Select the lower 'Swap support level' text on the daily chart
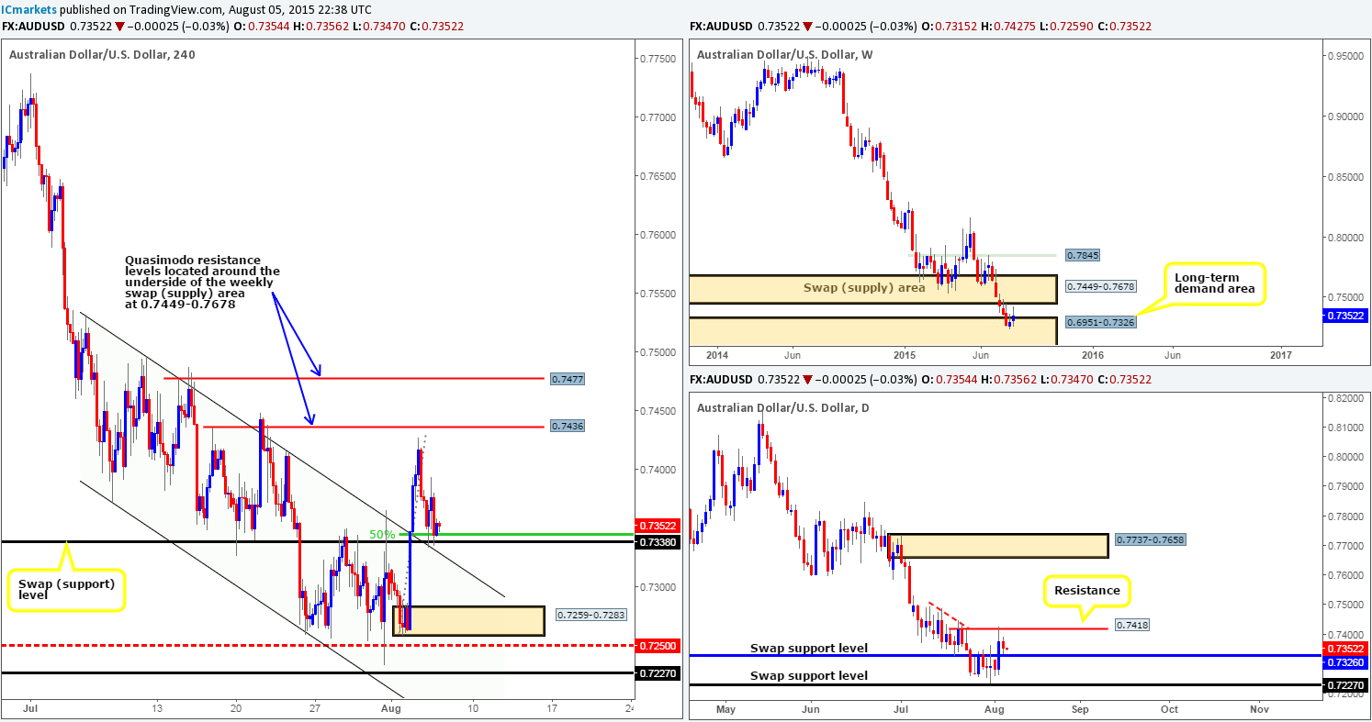1372x722 pixels. click(808, 675)
